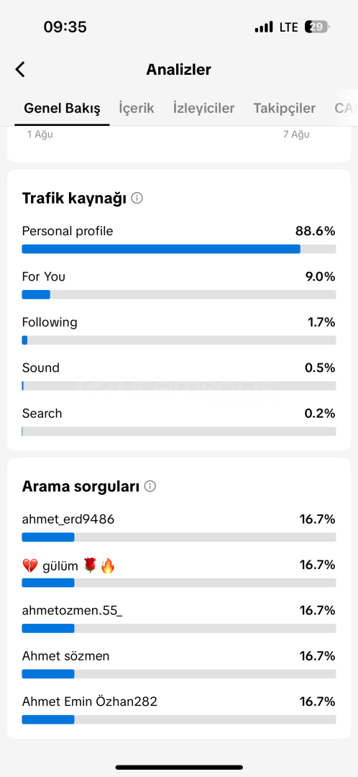
Task: Tap the cellular signal bars icon
Action: coord(264,27)
